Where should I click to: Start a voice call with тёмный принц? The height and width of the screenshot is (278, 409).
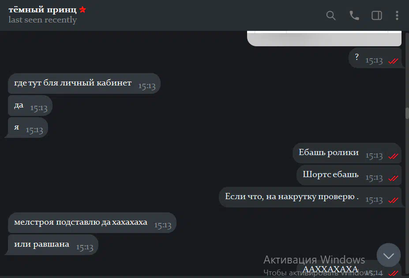[354, 15]
